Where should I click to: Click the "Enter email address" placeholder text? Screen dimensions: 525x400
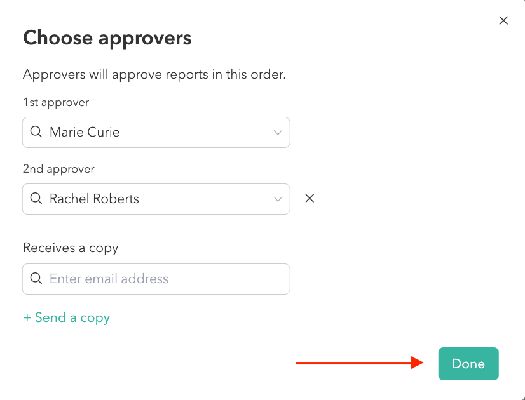tap(109, 279)
